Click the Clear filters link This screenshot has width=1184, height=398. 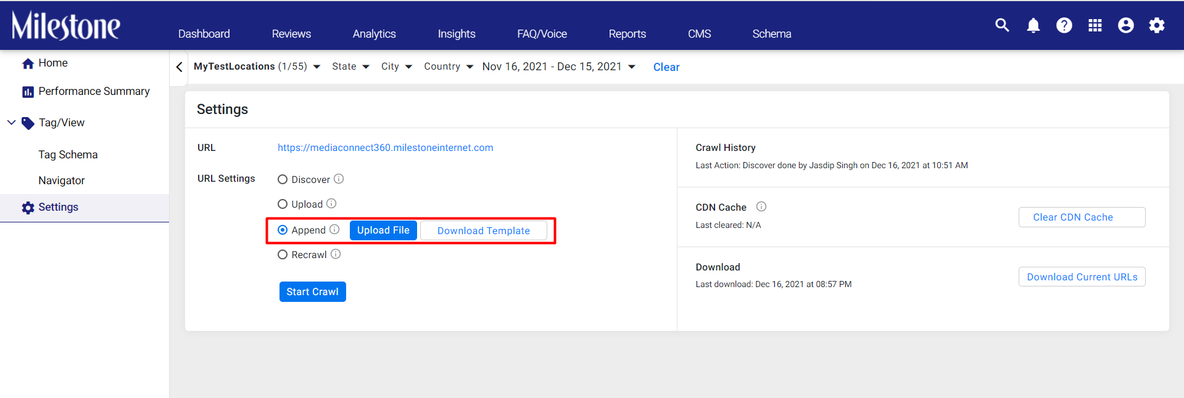click(666, 67)
